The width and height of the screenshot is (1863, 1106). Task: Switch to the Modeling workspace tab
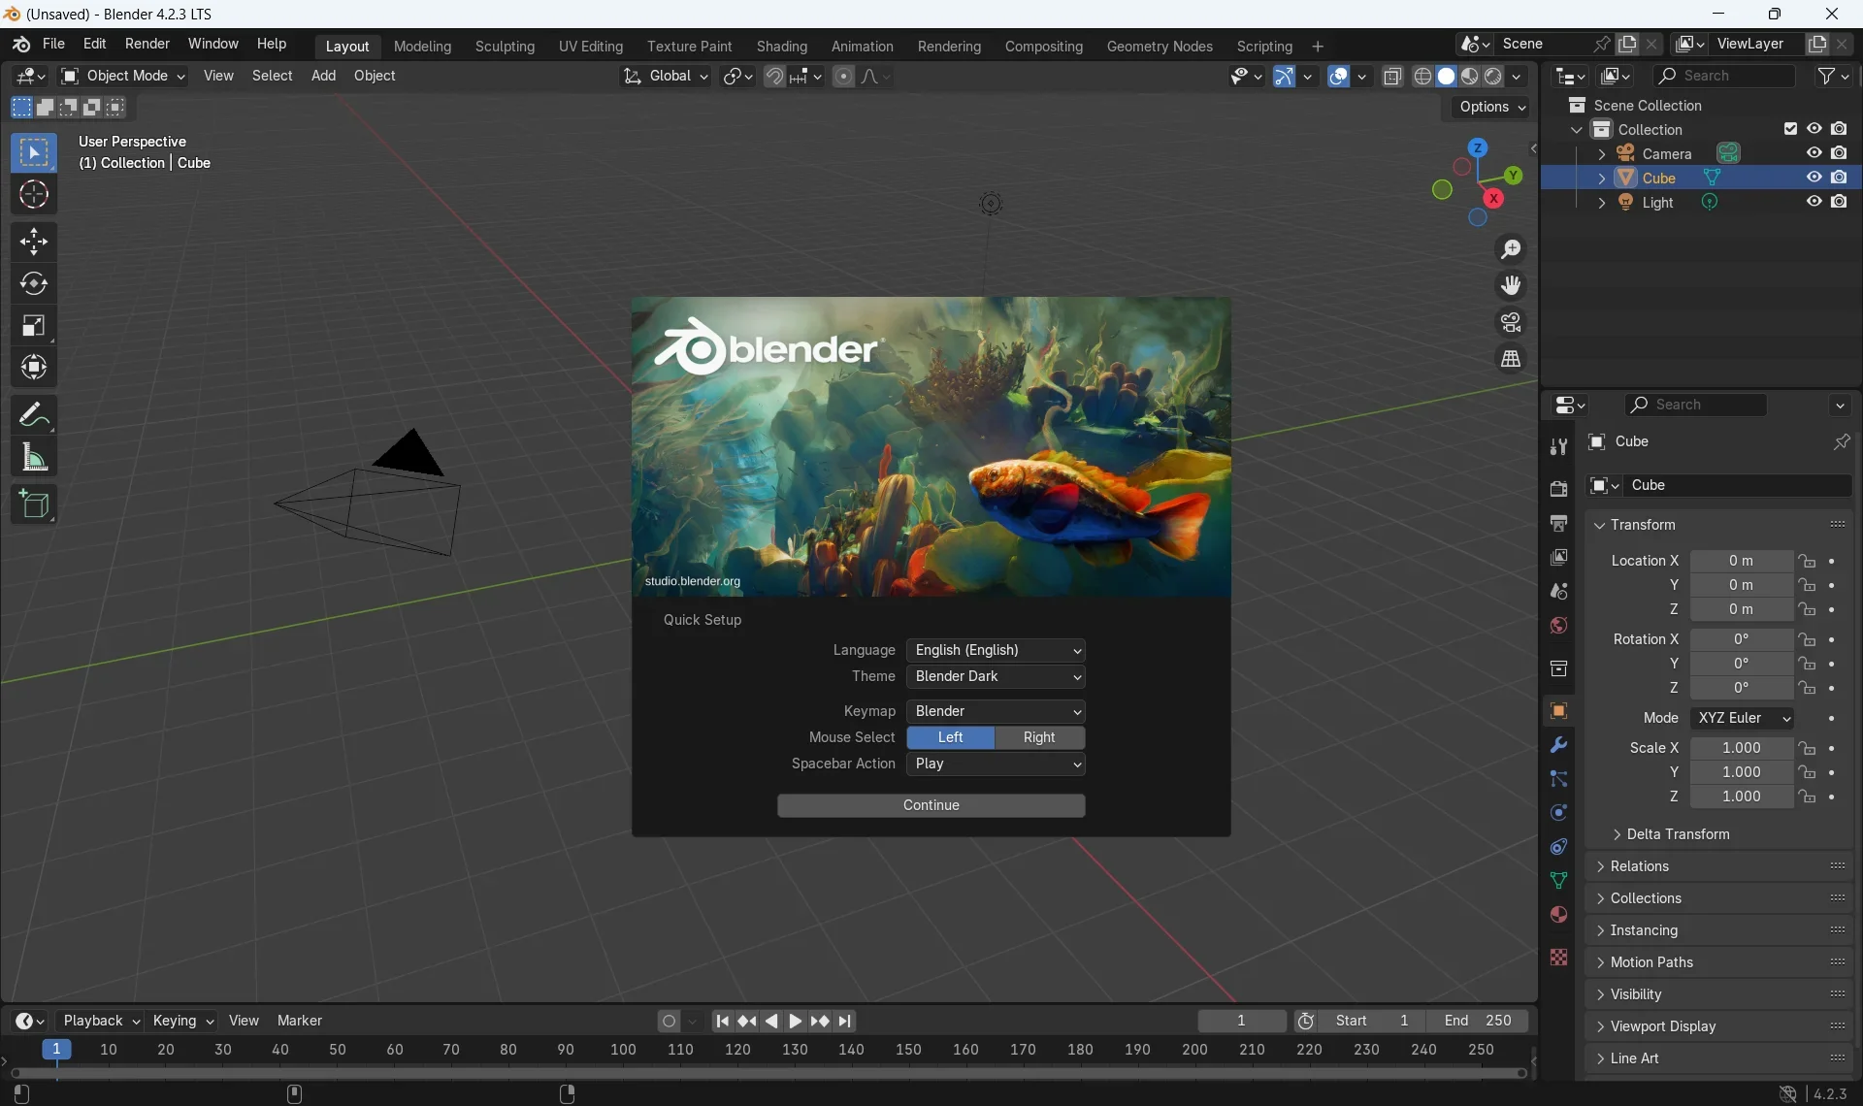pos(422,47)
